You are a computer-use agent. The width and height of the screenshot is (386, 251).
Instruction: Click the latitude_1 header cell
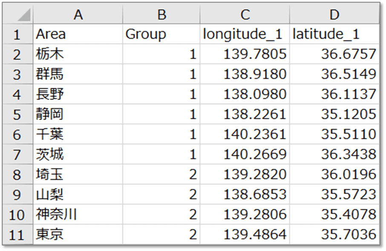(334, 34)
